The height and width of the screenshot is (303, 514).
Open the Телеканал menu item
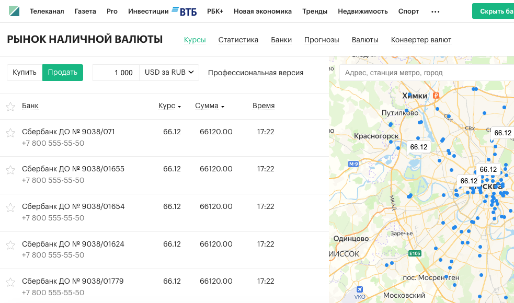coord(47,11)
